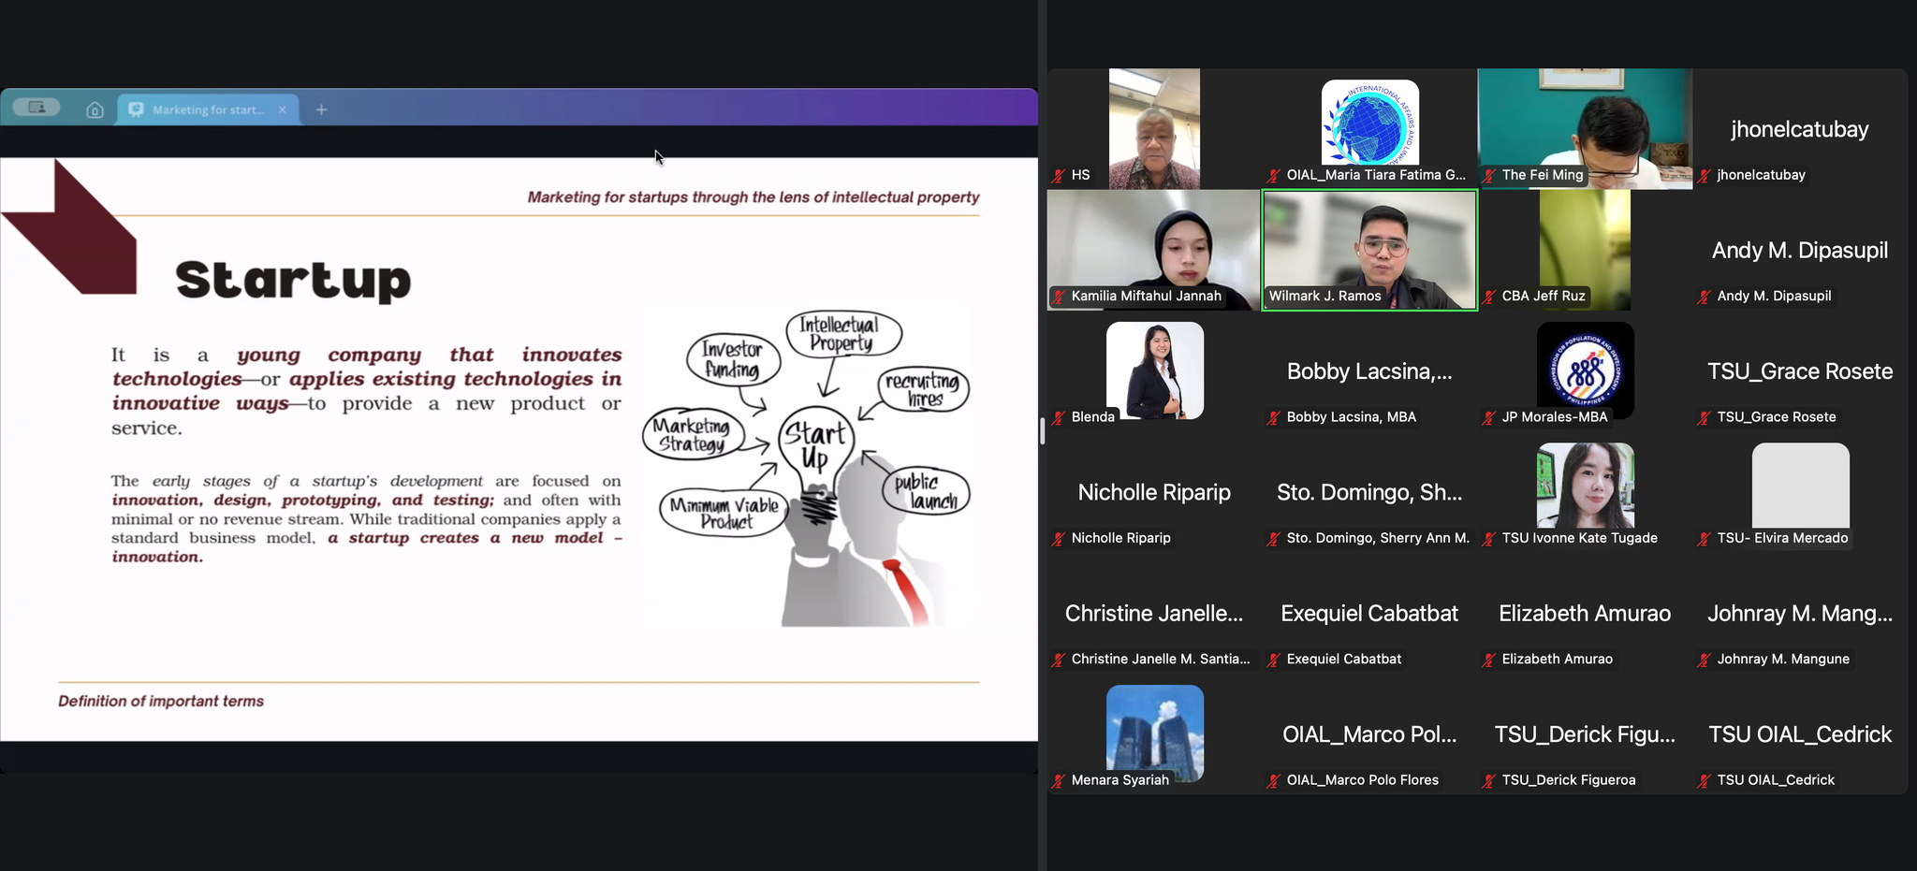Click muted mic icon for Andy M. Dipasupil
Screen dimensions: 1917x871
pyautogui.click(x=1705, y=297)
